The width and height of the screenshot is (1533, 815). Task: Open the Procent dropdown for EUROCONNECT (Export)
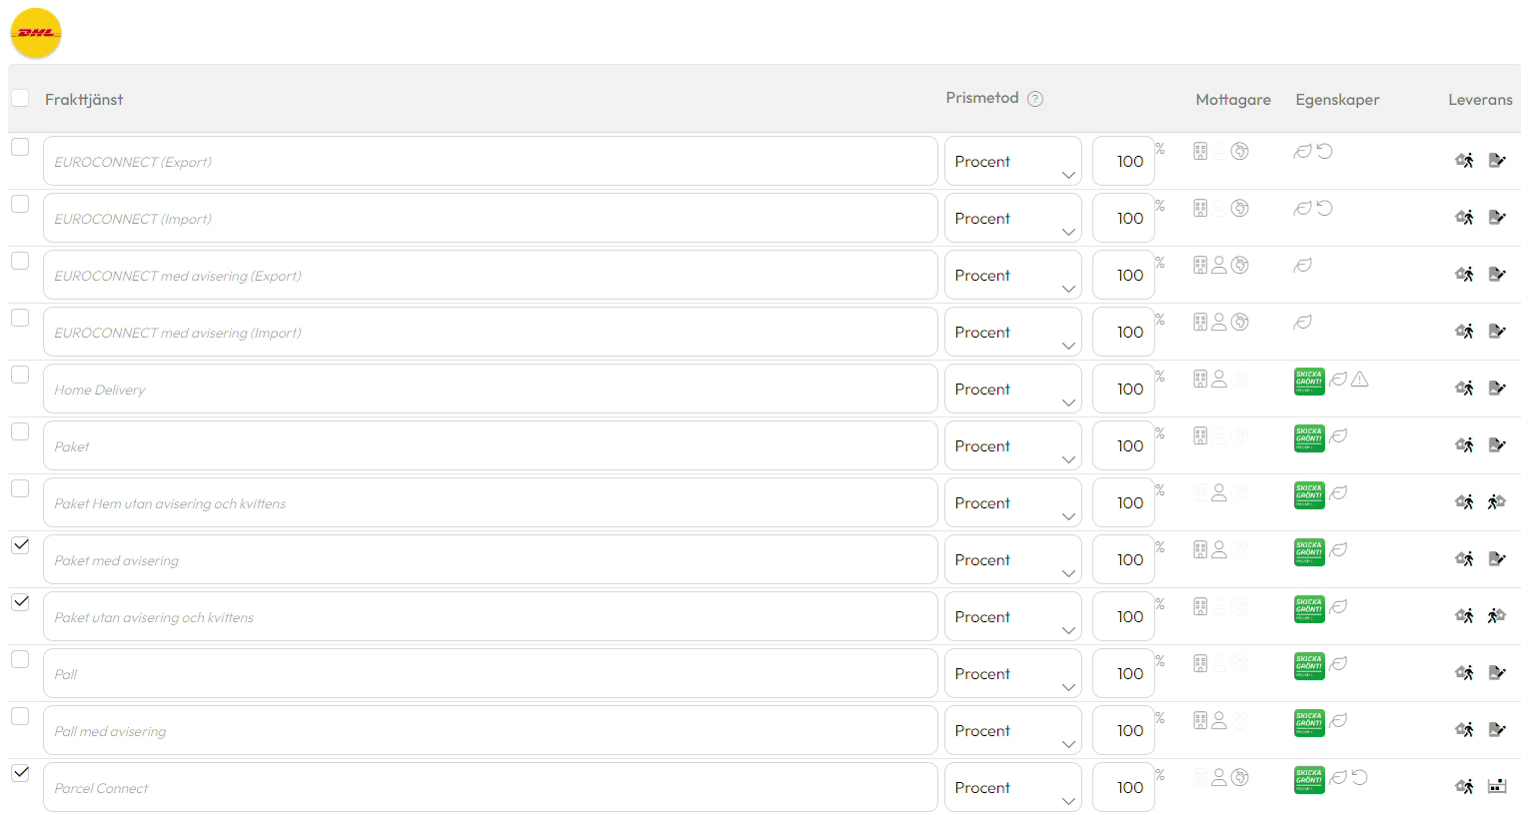1012,161
